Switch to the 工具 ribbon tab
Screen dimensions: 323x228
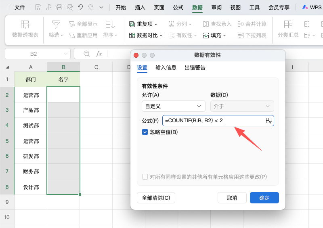(254, 8)
